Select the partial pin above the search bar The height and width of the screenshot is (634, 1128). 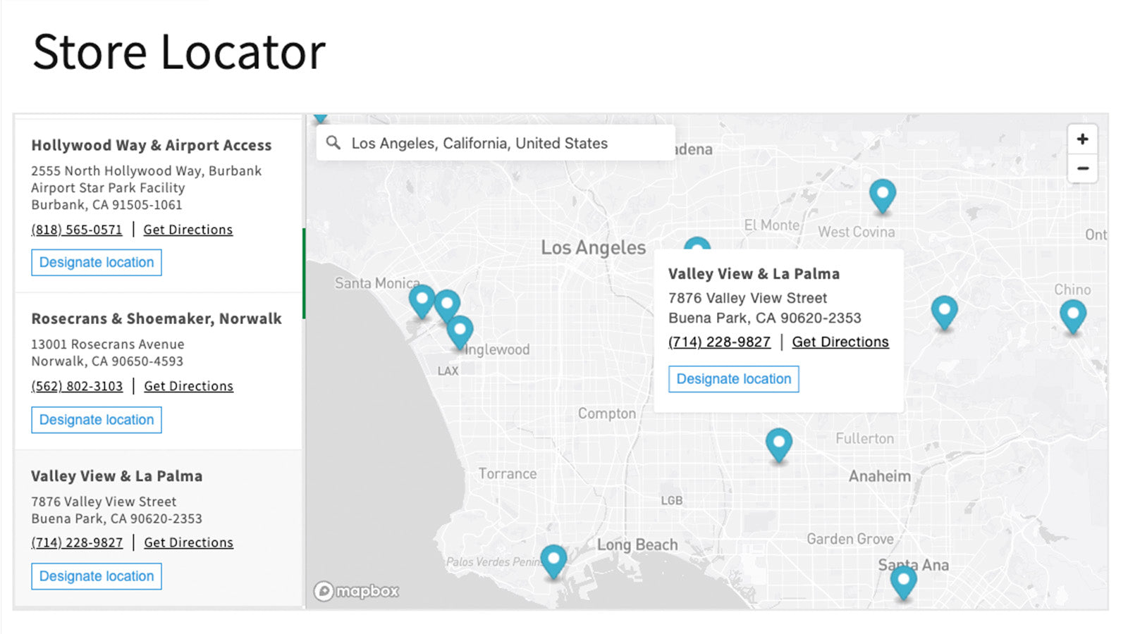pyautogui.click(x=321, y=118)
